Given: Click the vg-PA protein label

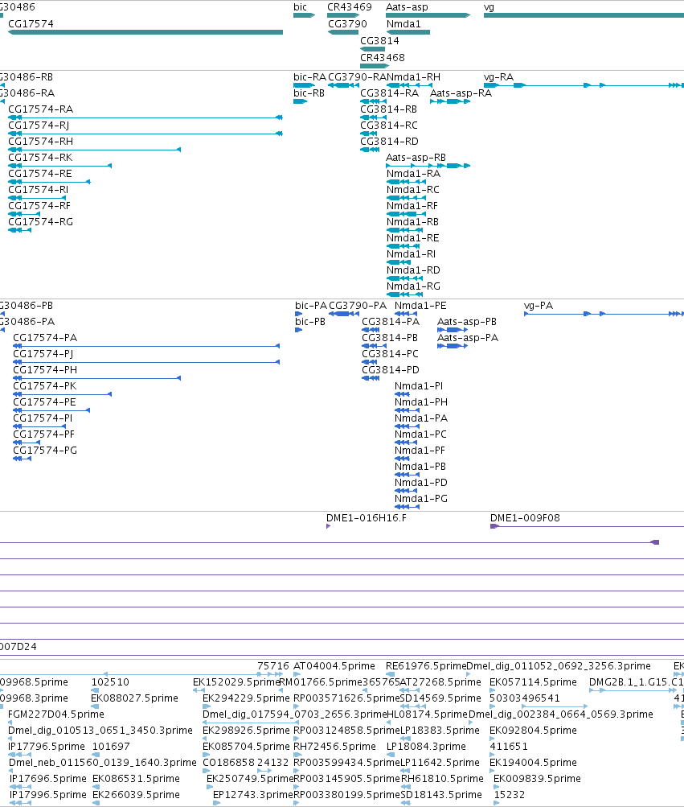Looking at the screenshot, I should [x=539, y=305].
